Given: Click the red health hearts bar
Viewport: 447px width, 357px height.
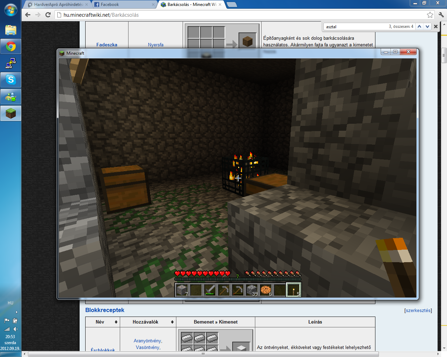Looking at the screenshot, I should tap(203, 273).
